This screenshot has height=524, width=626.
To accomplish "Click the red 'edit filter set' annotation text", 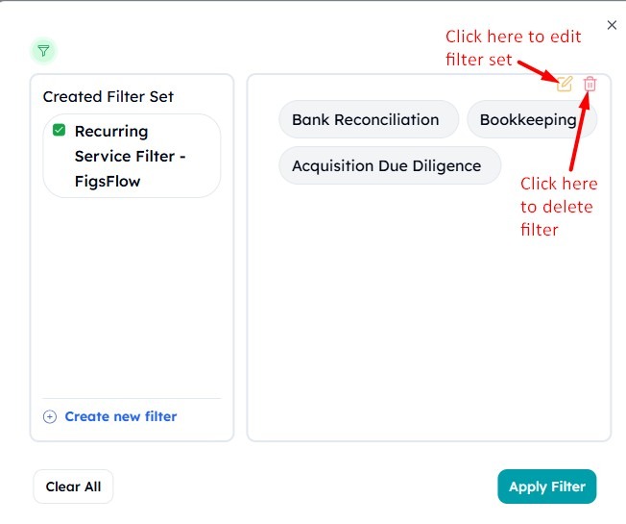I will 513,48.
